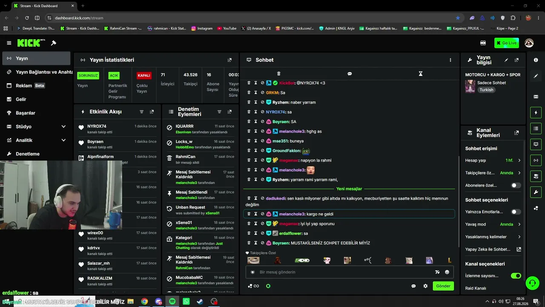Open the emoji picker in the message box
545x307 pixels.
pos(447,272)
